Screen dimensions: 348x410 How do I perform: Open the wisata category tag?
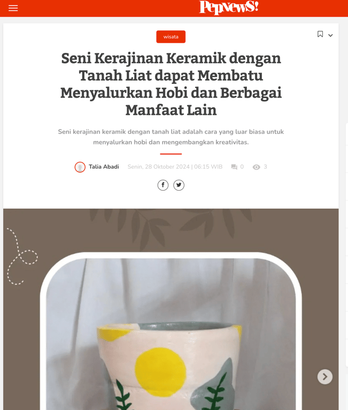(x=171, y=37)
